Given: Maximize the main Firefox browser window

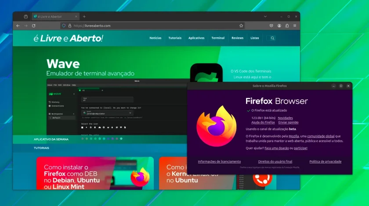Looking at the screenshot, I should pyautogui.click(x=289, y=17).
